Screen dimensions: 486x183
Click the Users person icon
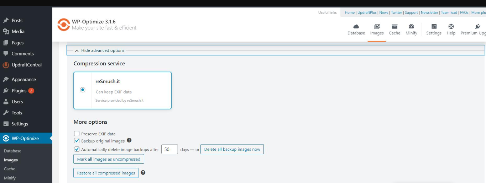6,102
